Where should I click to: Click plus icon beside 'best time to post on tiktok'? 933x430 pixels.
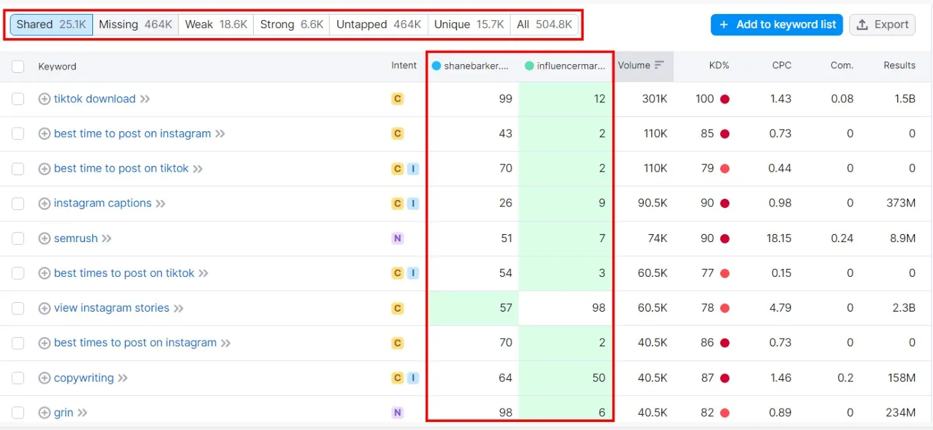click(44, 169)
